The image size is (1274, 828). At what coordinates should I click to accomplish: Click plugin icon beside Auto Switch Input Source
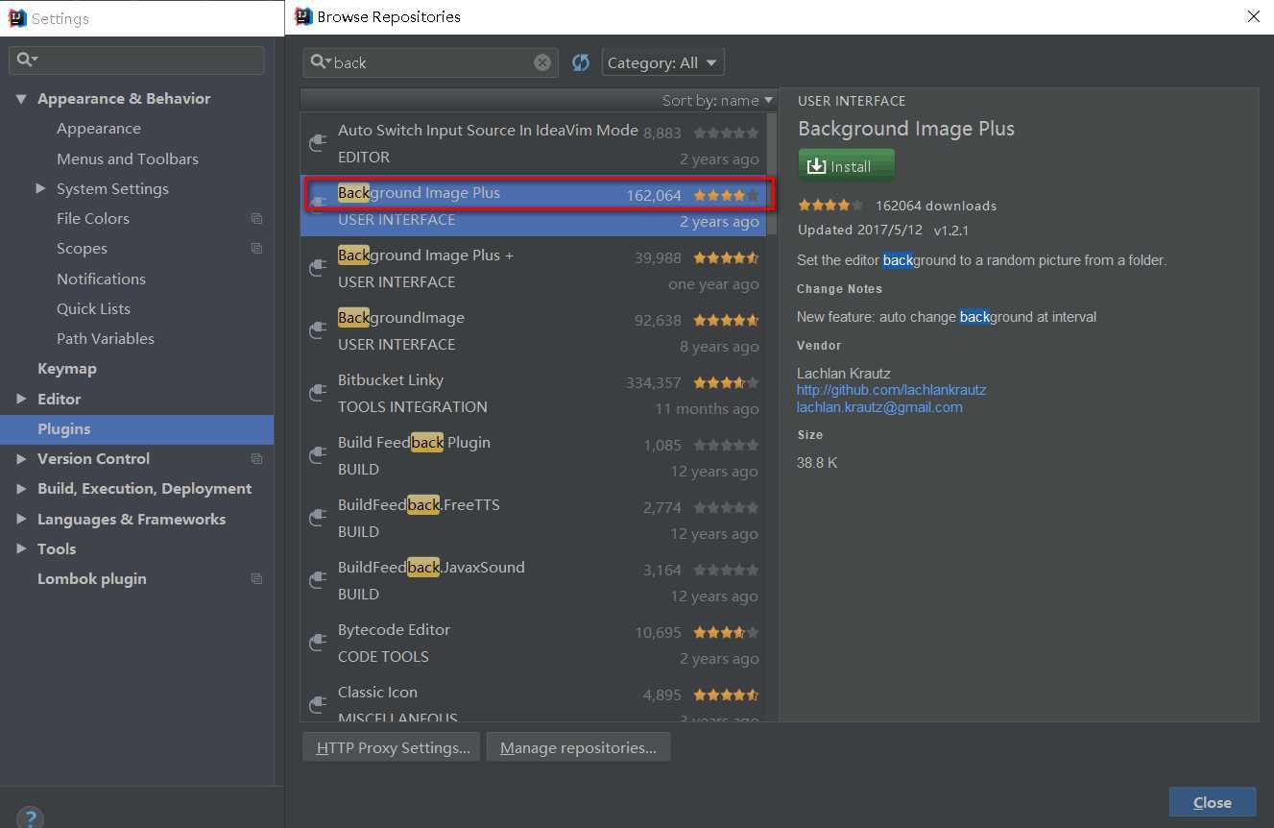318,143
